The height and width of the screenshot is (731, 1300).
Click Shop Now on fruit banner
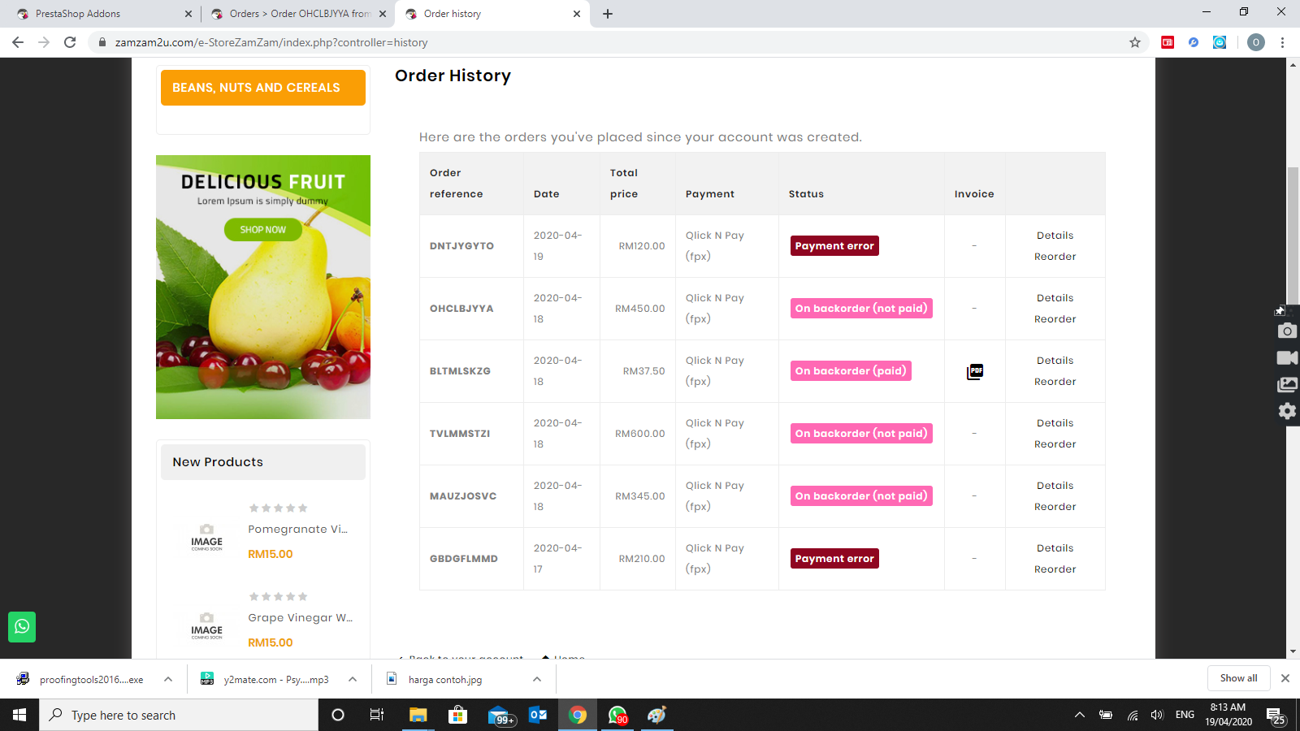[x=263, y=230]
